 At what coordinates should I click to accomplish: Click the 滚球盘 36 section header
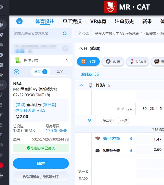(x=90, y=74)
